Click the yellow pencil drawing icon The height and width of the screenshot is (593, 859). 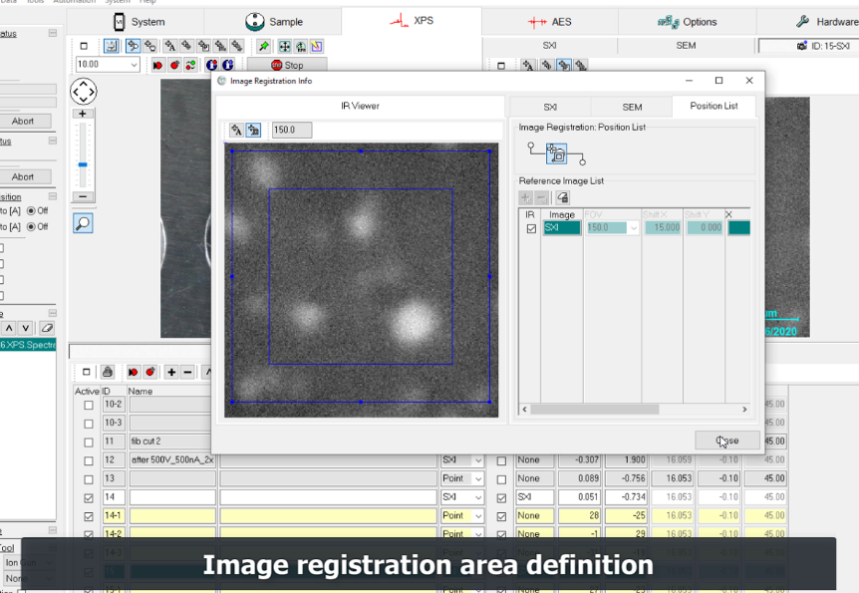317,46
